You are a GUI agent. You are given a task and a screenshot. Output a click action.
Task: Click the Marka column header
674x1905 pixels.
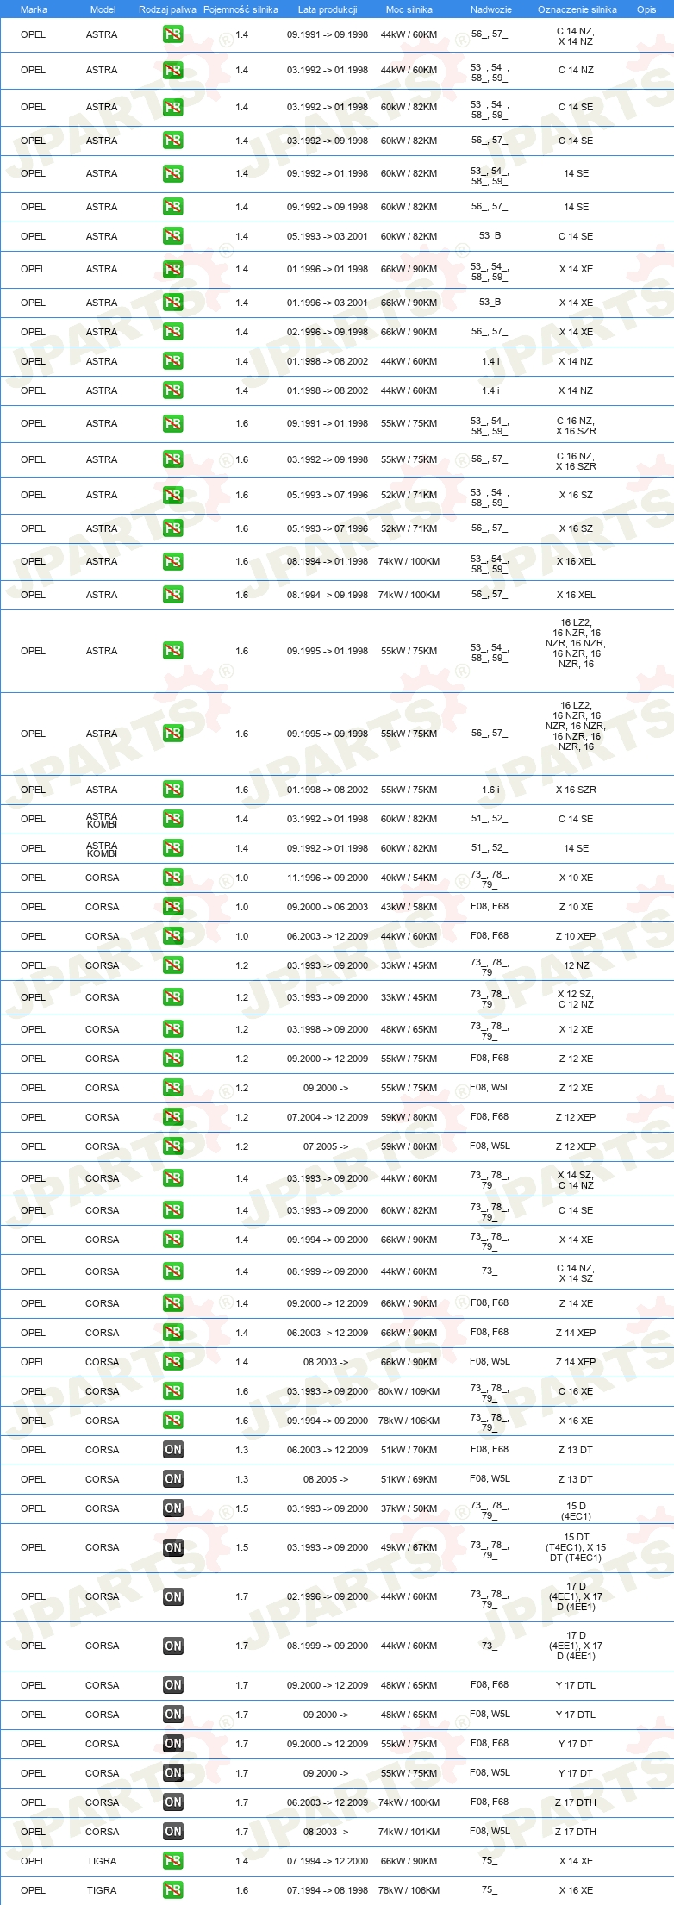(34, 9)
